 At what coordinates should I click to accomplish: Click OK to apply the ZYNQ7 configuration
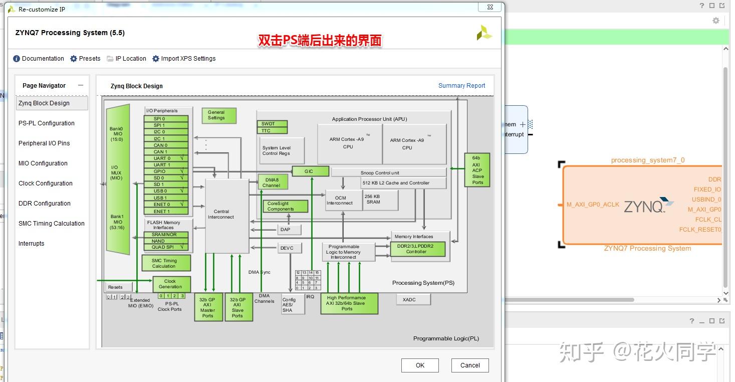(x=420, y=365)
